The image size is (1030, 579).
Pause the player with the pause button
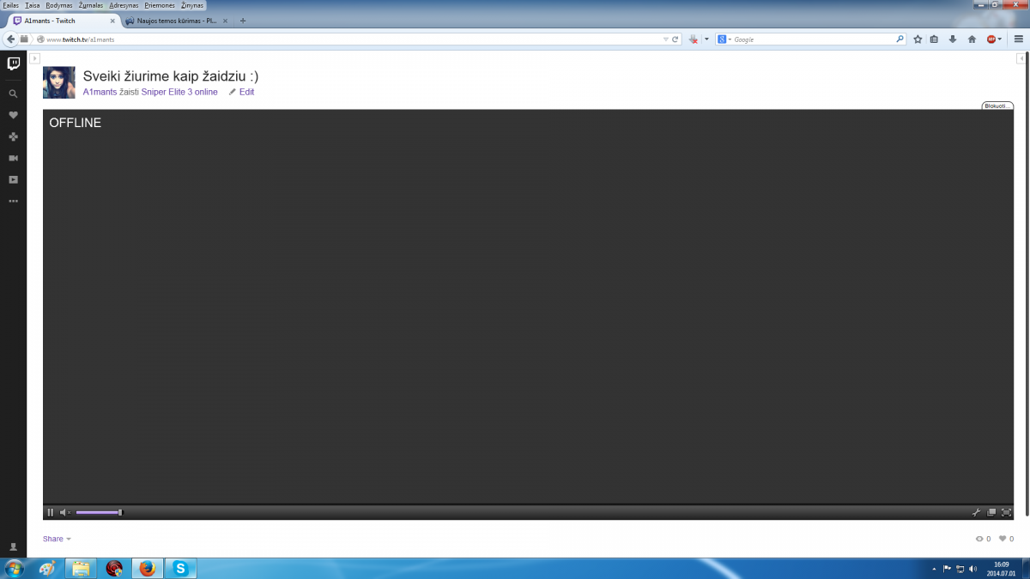[x=51, y=512]
